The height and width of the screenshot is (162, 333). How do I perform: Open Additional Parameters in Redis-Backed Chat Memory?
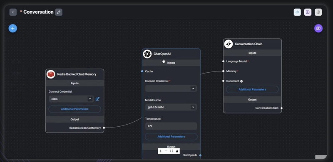pos(75,109)
